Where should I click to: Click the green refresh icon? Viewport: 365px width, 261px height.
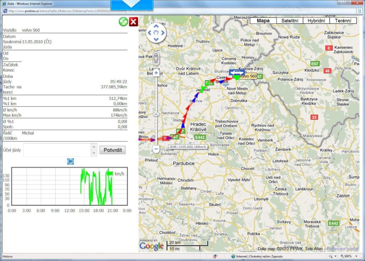(x=123, y=22)
